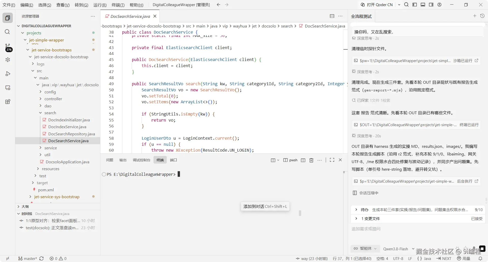Open chat history in the 全流程测试 panel
The width and height of the screenshot is (488, 262).
click(482, 16)
